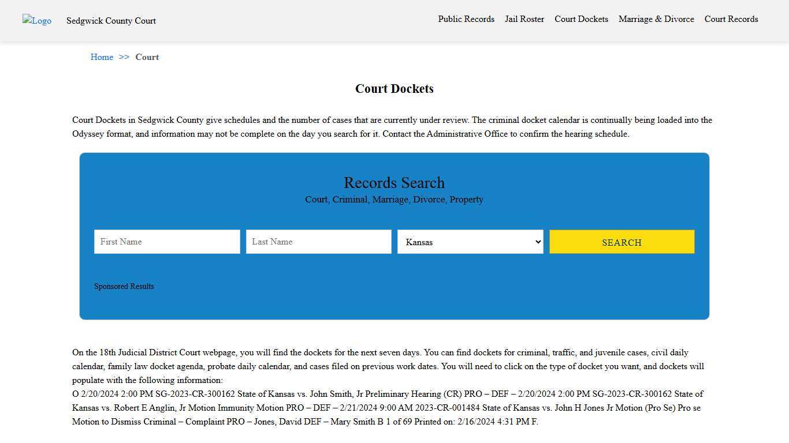Open the Court Records navigation link
Screen dimensions: 789x443
click(731, 19)
